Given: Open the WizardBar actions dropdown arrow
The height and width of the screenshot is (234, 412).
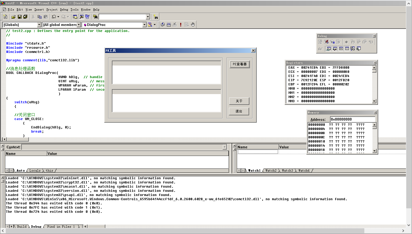Looking at the screenshot, I should [155, 25].
